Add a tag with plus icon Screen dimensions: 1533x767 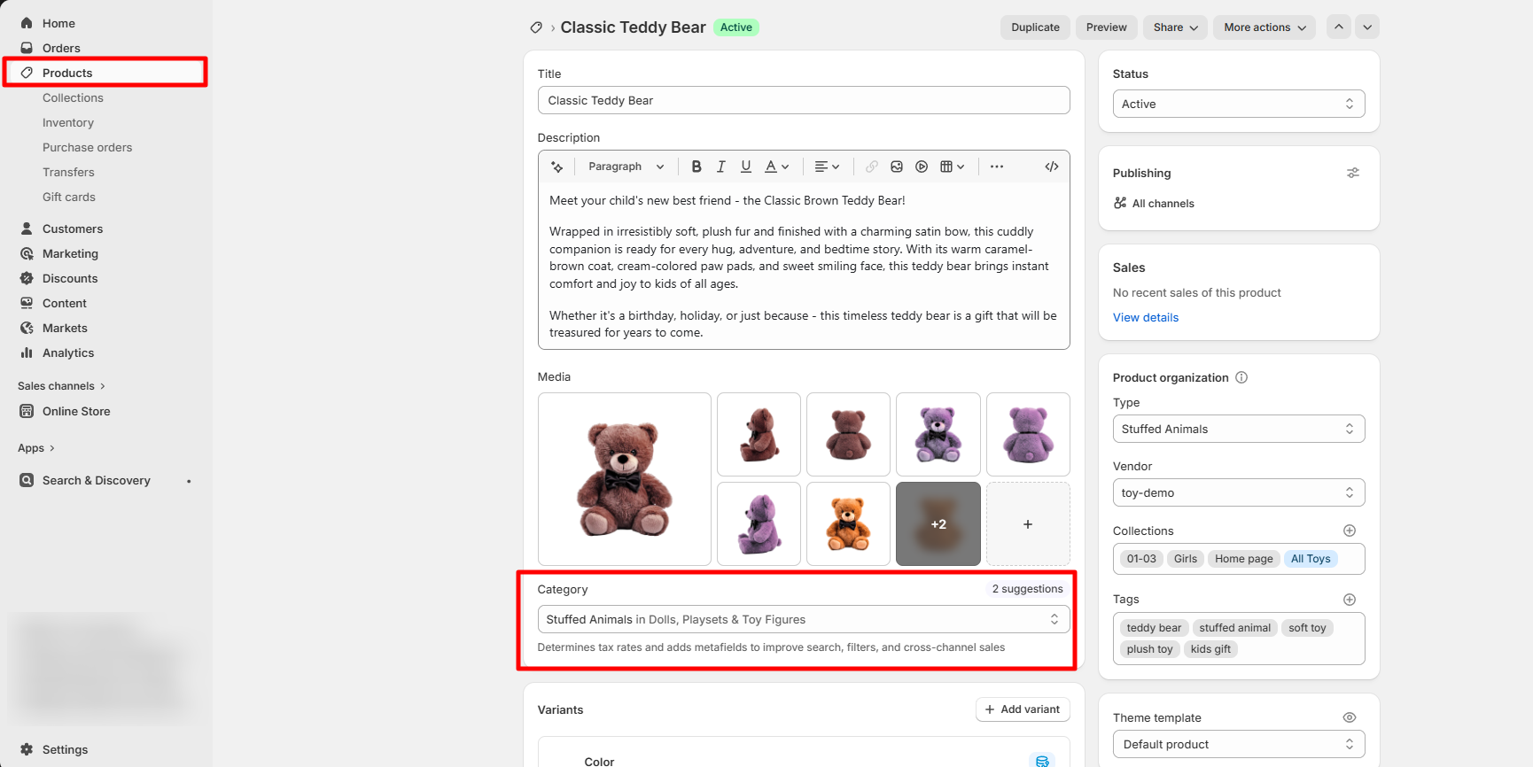(1350, 600)
